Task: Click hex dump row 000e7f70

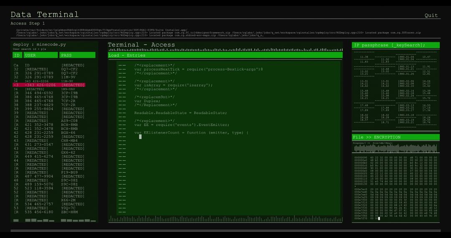Action: click(367, 218)
